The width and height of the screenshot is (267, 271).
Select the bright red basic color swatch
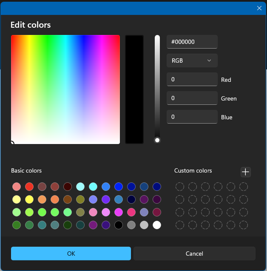coord(29,187)
